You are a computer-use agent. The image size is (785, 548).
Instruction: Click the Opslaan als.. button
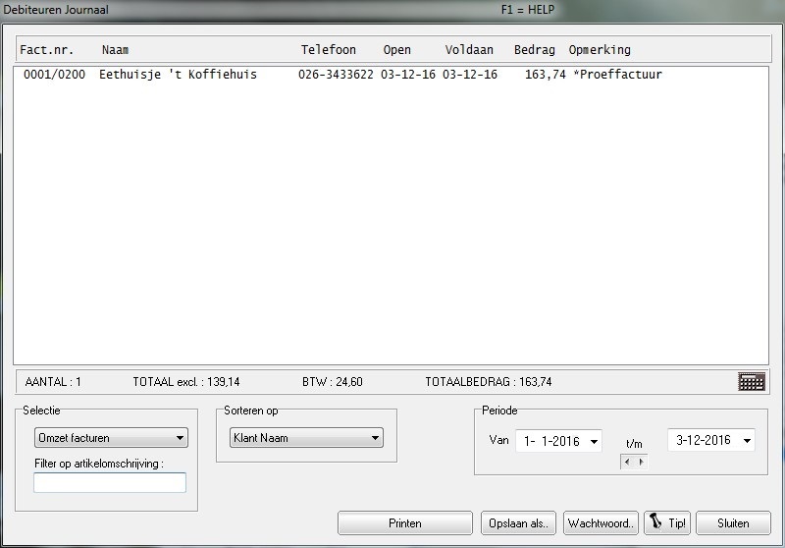pos(518,523)
